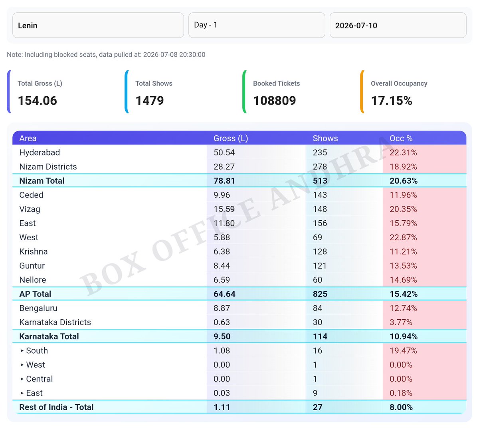Expand the Rest of India West arrow

pos(22,365)
